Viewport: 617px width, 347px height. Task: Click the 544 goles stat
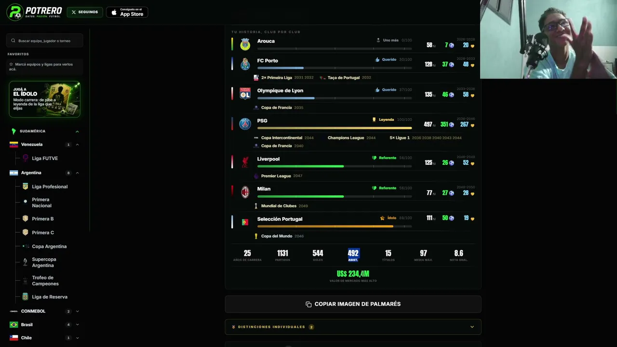coord(318,255)
